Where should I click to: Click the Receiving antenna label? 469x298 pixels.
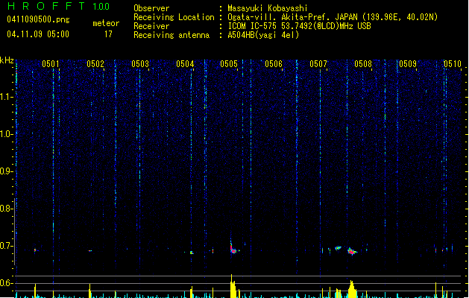[x=171, y=35]
